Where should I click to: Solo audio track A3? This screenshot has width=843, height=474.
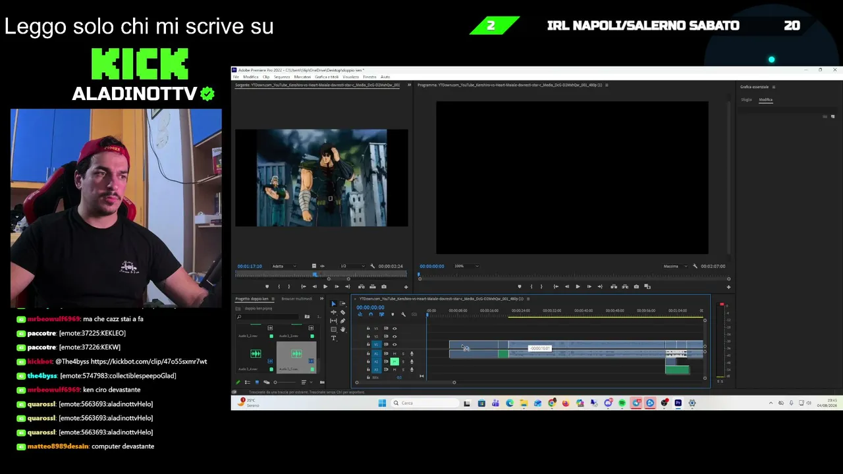403,369
